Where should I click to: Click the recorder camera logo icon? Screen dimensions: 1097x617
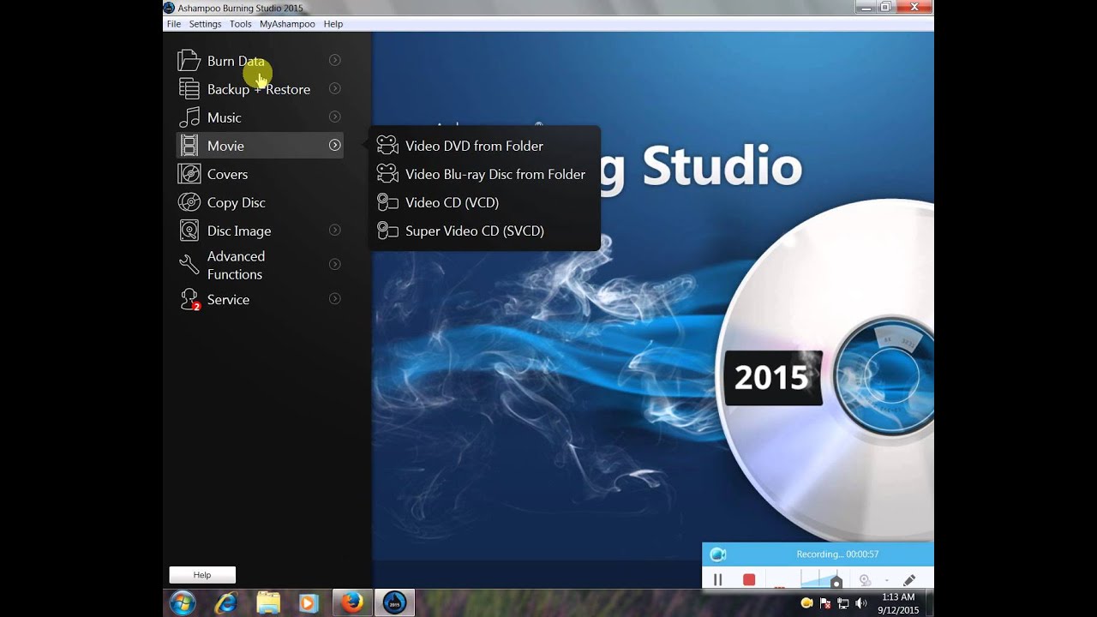(718, 554)
